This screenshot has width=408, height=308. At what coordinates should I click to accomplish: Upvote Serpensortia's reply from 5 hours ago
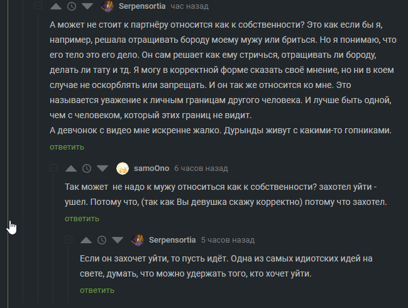click(86, 240)
